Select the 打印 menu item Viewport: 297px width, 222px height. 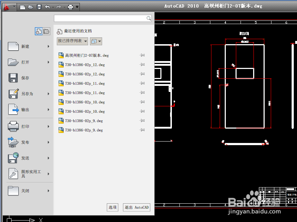tap(28, 126)
